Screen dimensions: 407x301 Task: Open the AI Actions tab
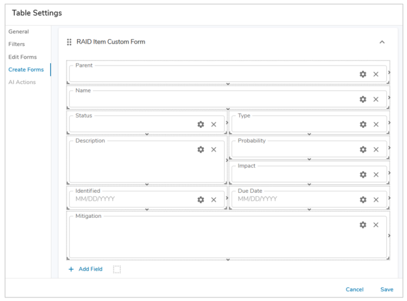pyautogui.click(x=22, y=82)
